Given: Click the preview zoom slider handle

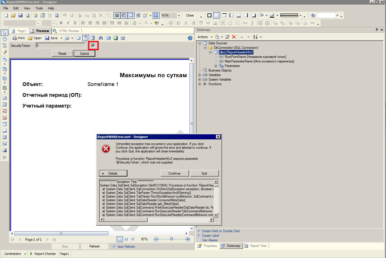Looking at the screenshot, I should point(171,239).
